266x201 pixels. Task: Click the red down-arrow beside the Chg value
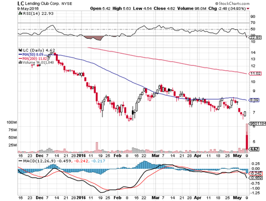[248, 9]
